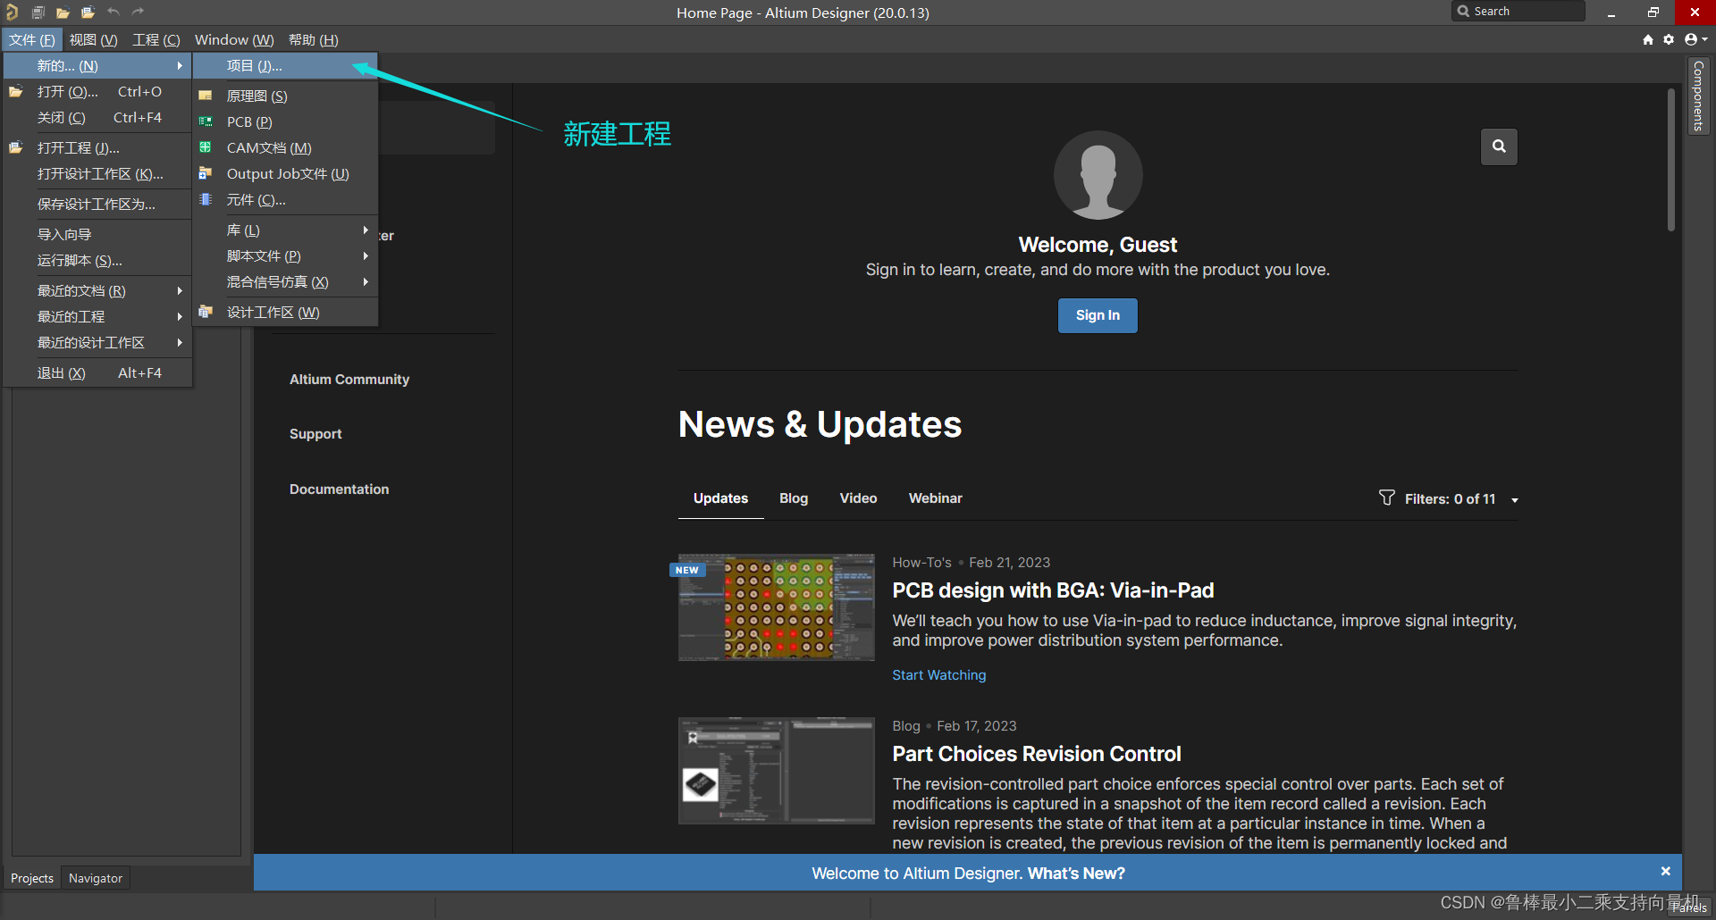Viewport: 1716px width, 920px height.
Task: Click the folder icon beside 打开 (O)
Action: 16,92
